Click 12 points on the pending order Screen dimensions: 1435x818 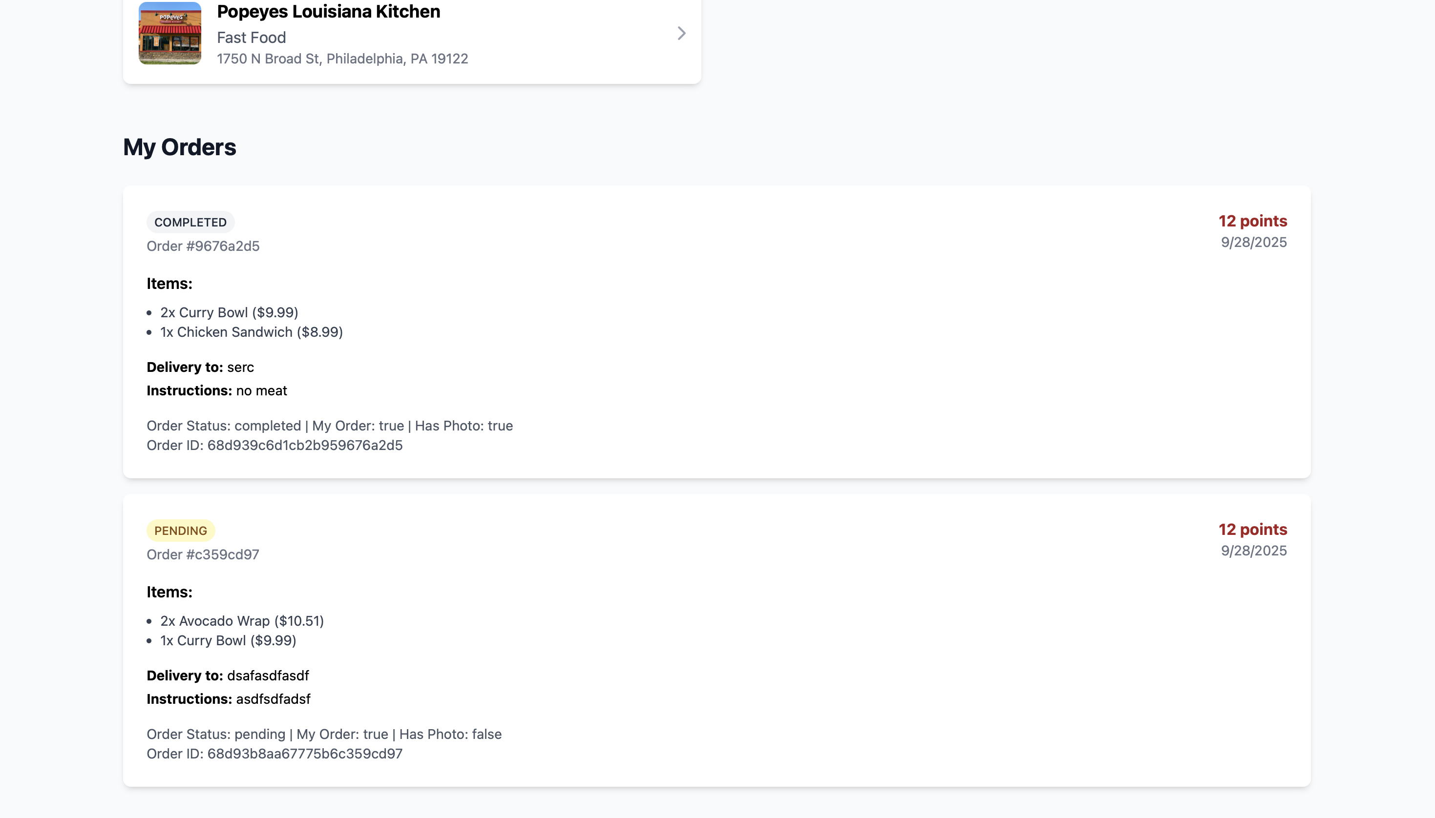[1252, 529]
